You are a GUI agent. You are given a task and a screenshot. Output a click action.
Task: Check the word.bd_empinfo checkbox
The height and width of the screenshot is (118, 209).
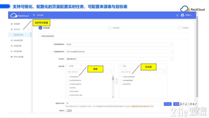pos(68,84)
